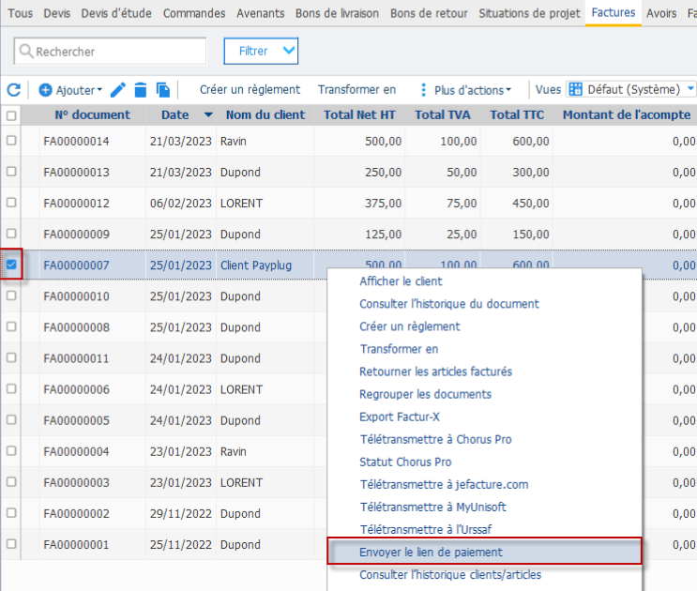Choose Consulter l'historique clients/articles
This screenshot has height=591, width=697.
click(450, 575)
